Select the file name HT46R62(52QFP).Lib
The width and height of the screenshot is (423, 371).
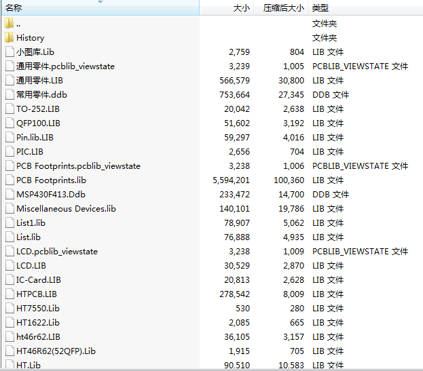[56, 351]
